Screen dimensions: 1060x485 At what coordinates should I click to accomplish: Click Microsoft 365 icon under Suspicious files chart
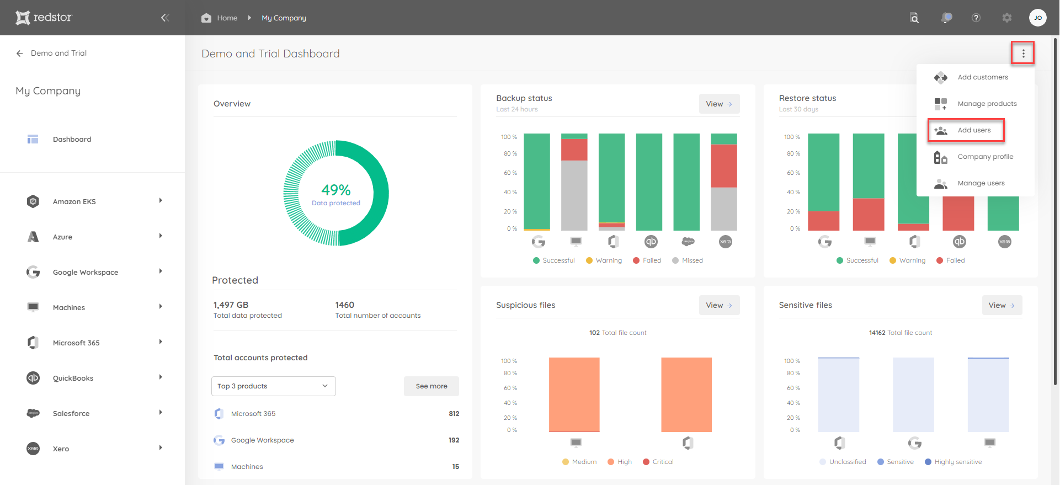click(x=688, y=443)
